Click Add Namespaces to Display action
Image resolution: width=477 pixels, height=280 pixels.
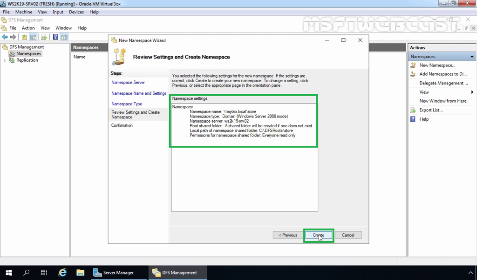coord(443,74)
